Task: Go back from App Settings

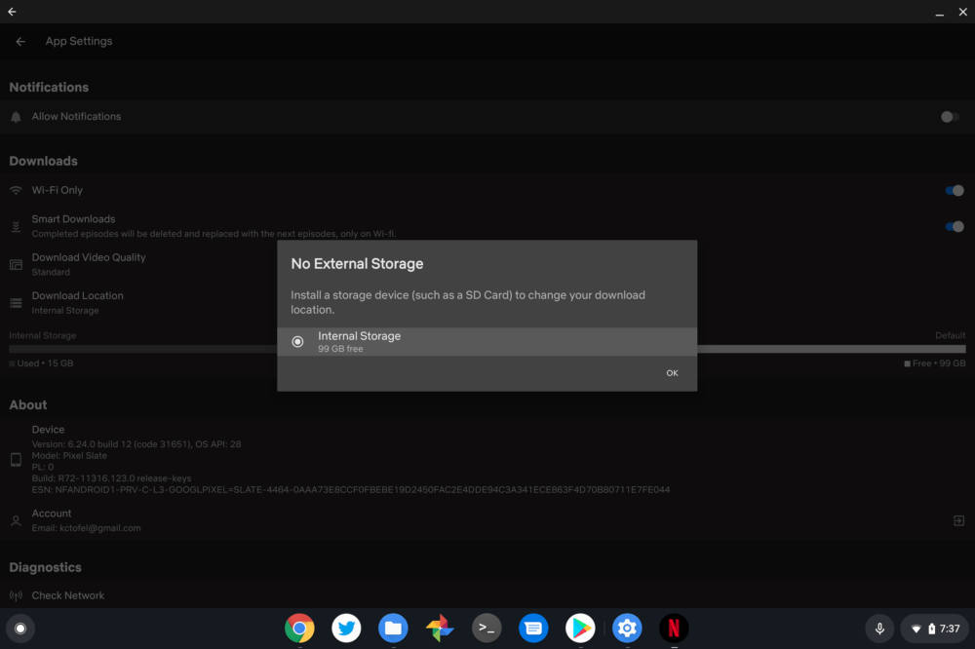Action: [x=20, y=42]
